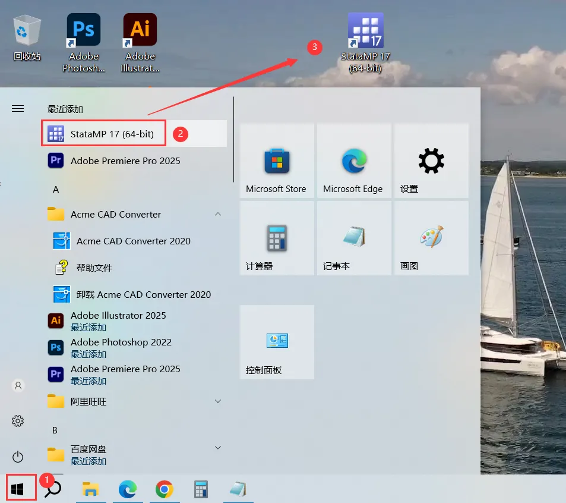Open user account icon in Start sidebar
The width and height of the screenshot is (566, 503).
pyautogui.click(x=18, y=385)
